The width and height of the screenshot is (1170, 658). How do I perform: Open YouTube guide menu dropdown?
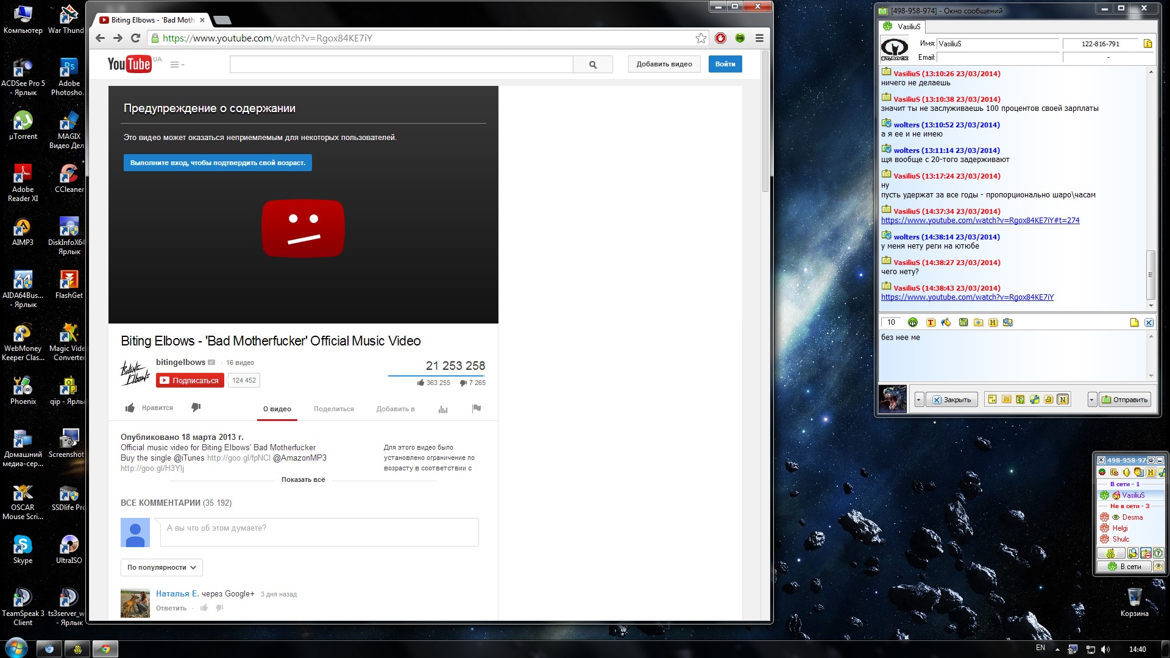(177, 65)
